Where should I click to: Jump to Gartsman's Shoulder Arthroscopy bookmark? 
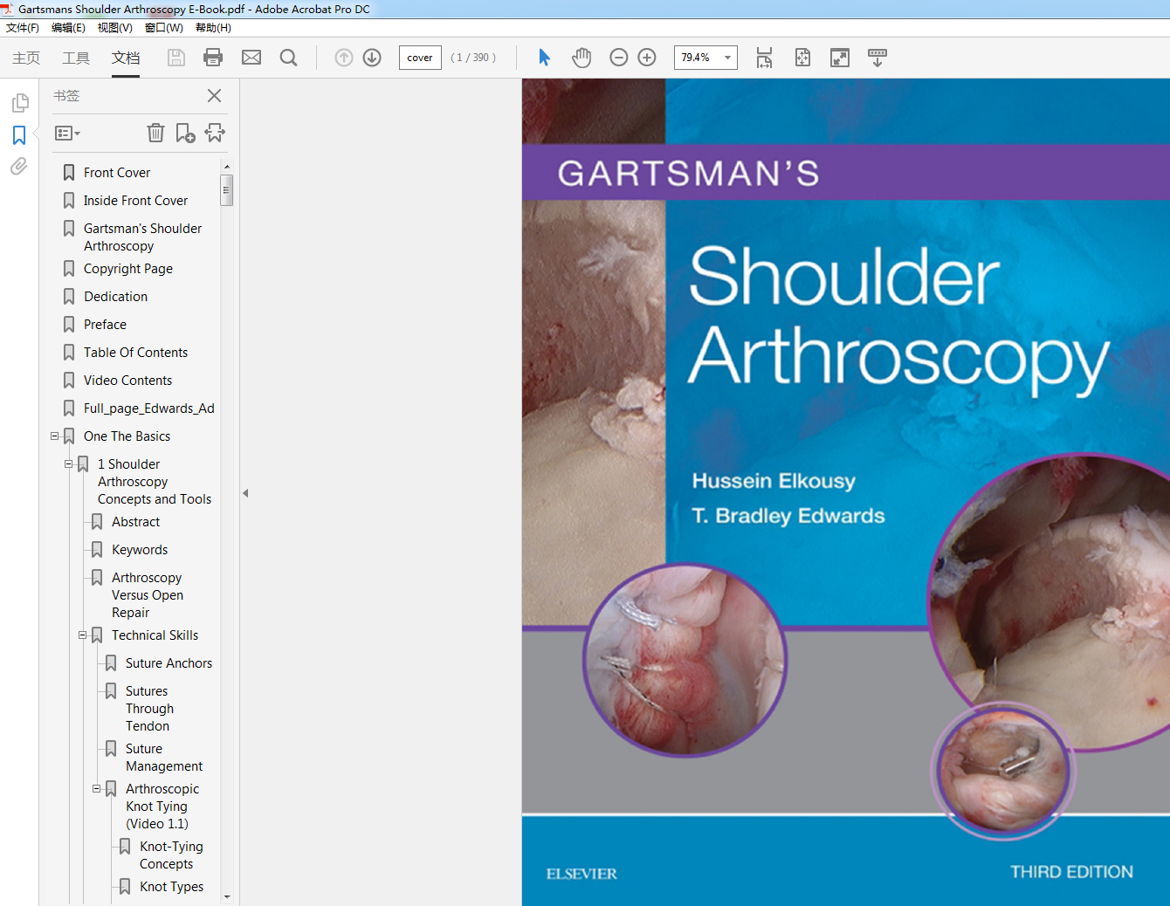142,237
